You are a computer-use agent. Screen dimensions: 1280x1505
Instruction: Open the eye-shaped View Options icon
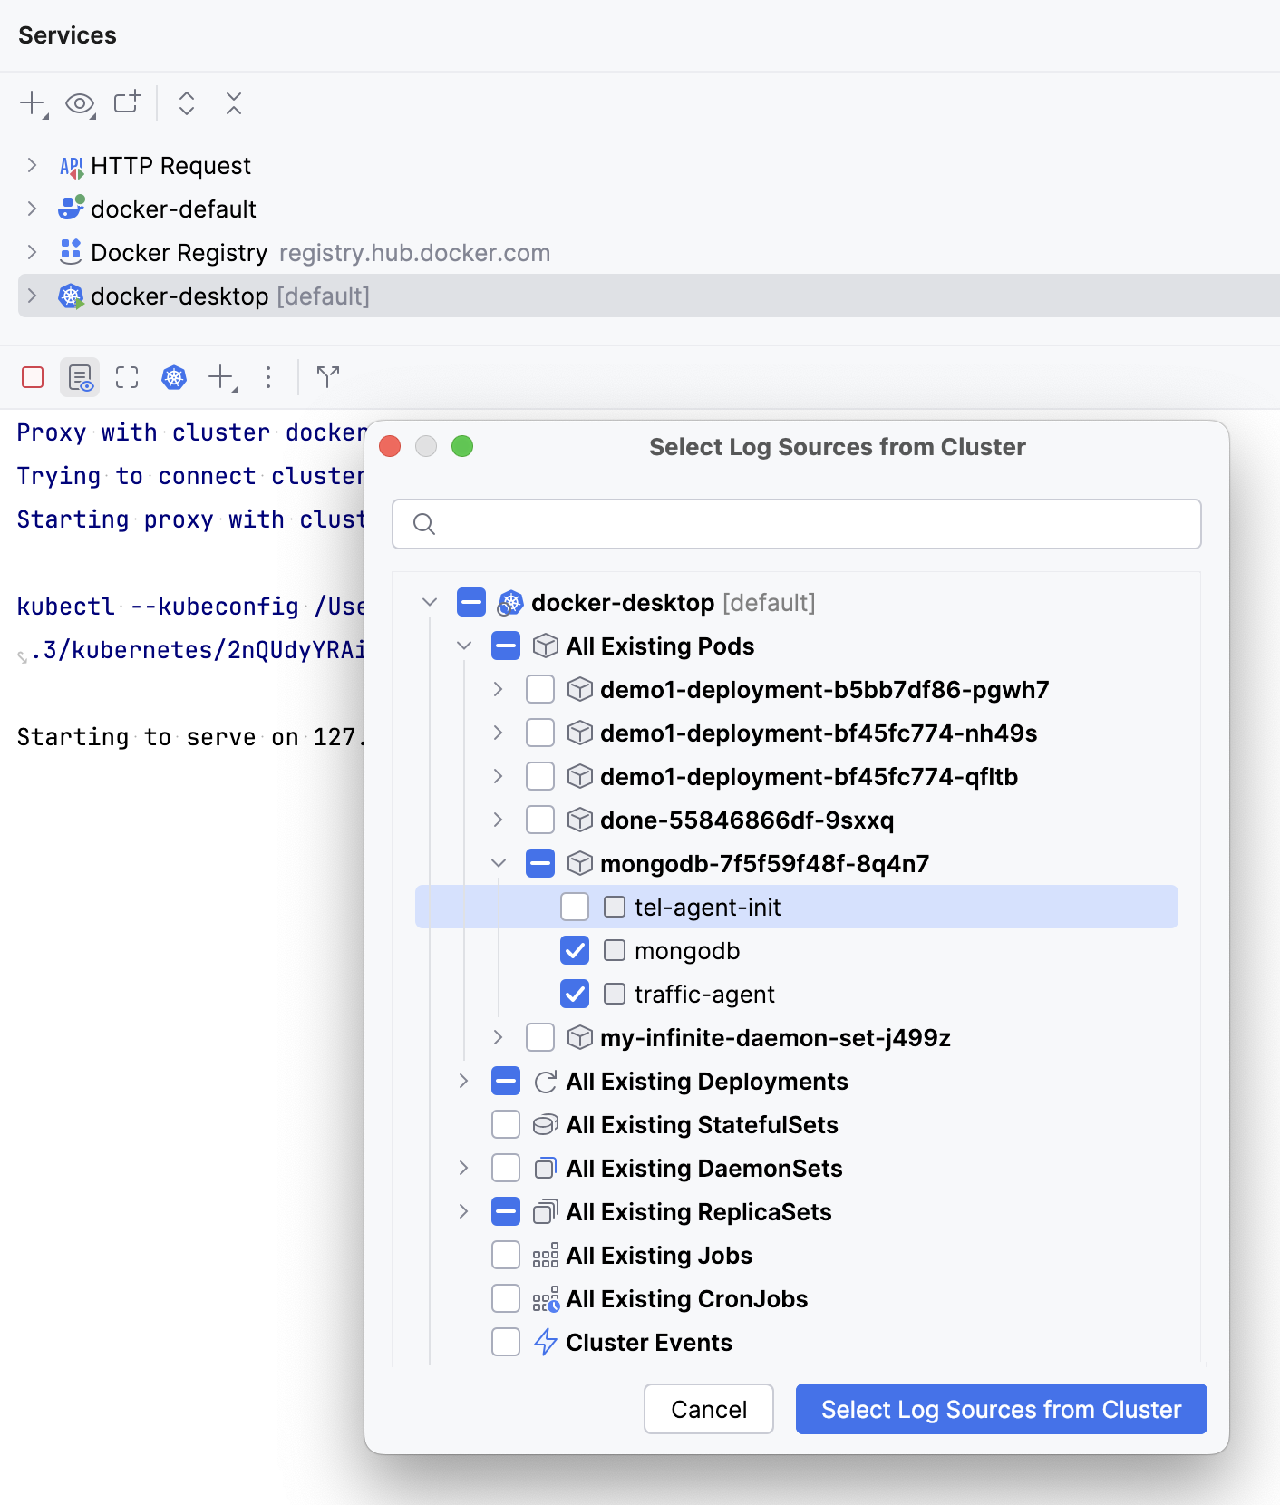coord(80,103)
